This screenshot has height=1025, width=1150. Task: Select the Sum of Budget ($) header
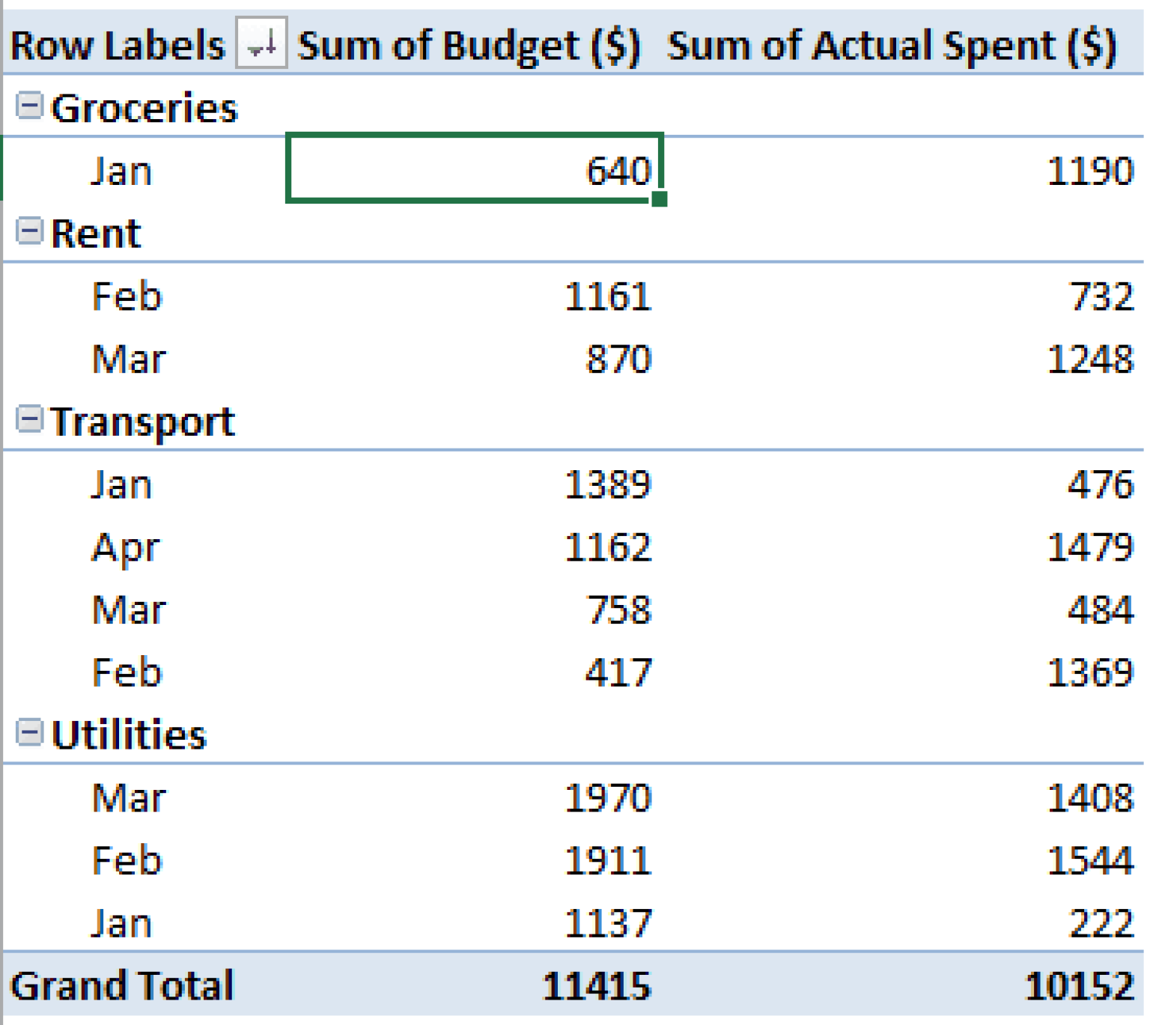469,45
